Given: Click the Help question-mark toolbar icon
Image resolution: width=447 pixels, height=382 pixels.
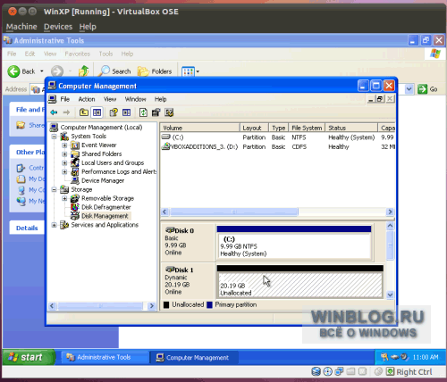Looking at the screenshot, I should (114, 112).
